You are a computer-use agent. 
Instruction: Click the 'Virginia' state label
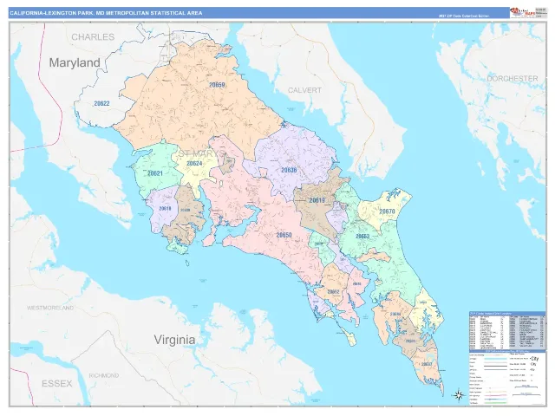pyautogui.click(x=174, y=340)
